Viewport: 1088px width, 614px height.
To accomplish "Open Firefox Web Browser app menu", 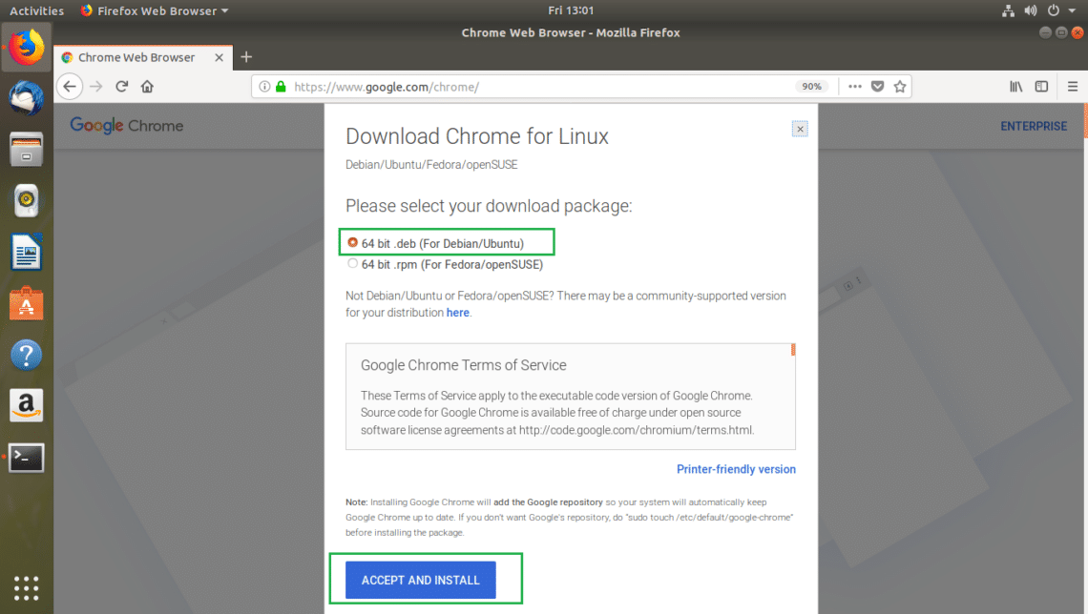I will (155, 10).
